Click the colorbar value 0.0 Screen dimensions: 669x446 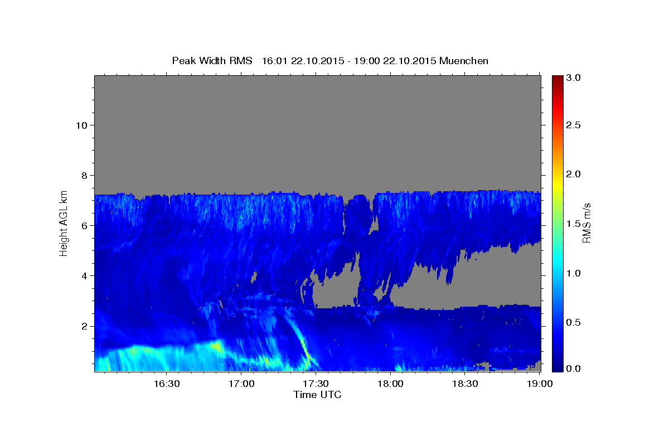(x=574, y=369)
